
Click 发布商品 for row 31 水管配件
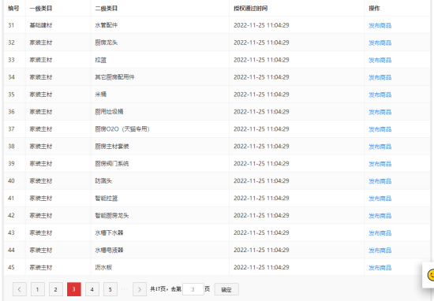point(380,25)
